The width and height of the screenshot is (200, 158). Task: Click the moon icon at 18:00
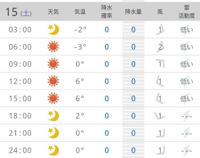click(53, 115)
